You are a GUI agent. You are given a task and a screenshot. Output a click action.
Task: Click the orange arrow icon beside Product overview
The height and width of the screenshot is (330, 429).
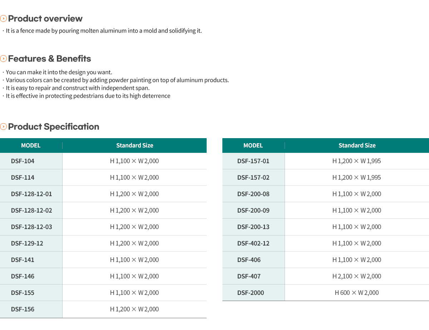[x=4, y=18]
